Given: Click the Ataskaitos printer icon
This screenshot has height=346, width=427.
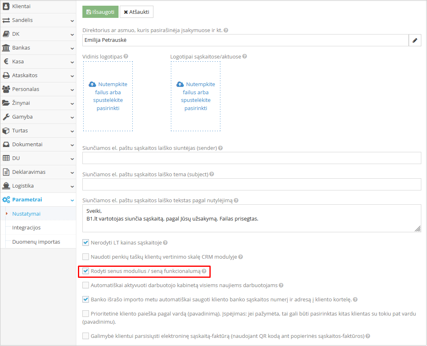Looking at the screenshot, I should pyautogui.click(x=6, y=76).
